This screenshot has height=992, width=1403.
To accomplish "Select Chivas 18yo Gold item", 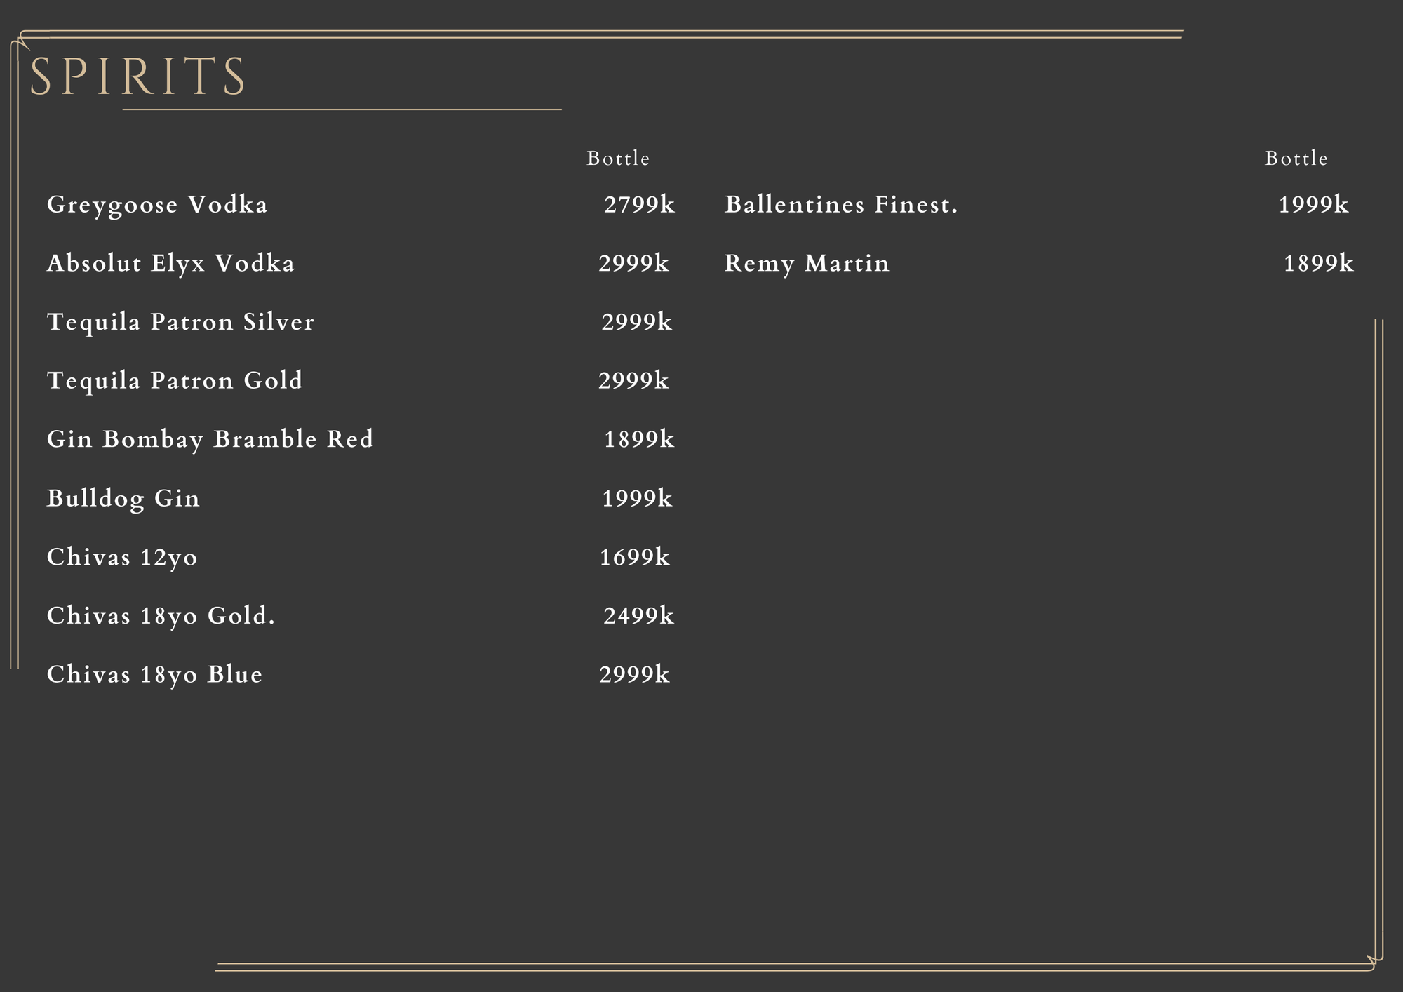I will click(161, 616).
